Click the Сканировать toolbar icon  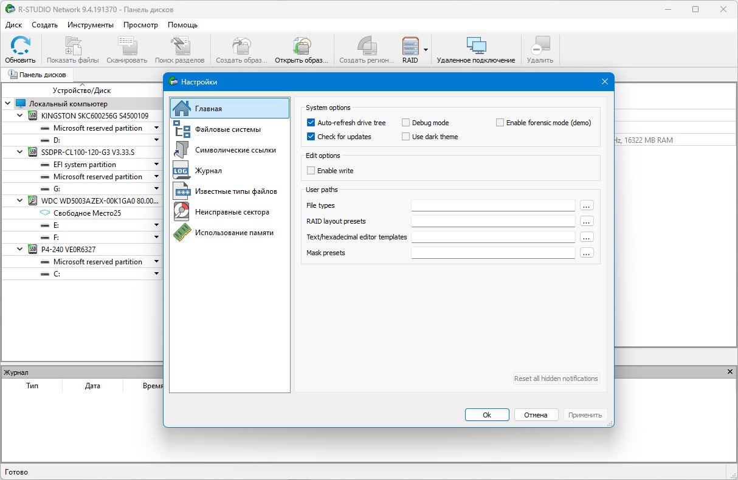pos(126,46)
